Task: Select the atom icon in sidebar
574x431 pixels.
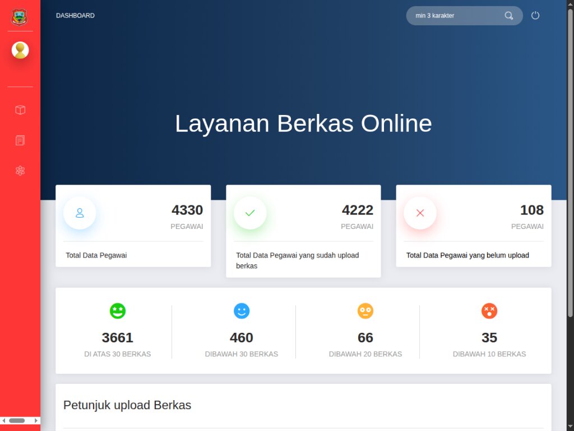Action: 20,171
